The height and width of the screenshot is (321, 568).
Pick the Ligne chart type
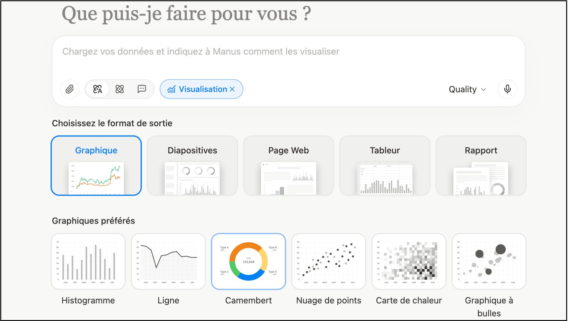coord(168,261)
